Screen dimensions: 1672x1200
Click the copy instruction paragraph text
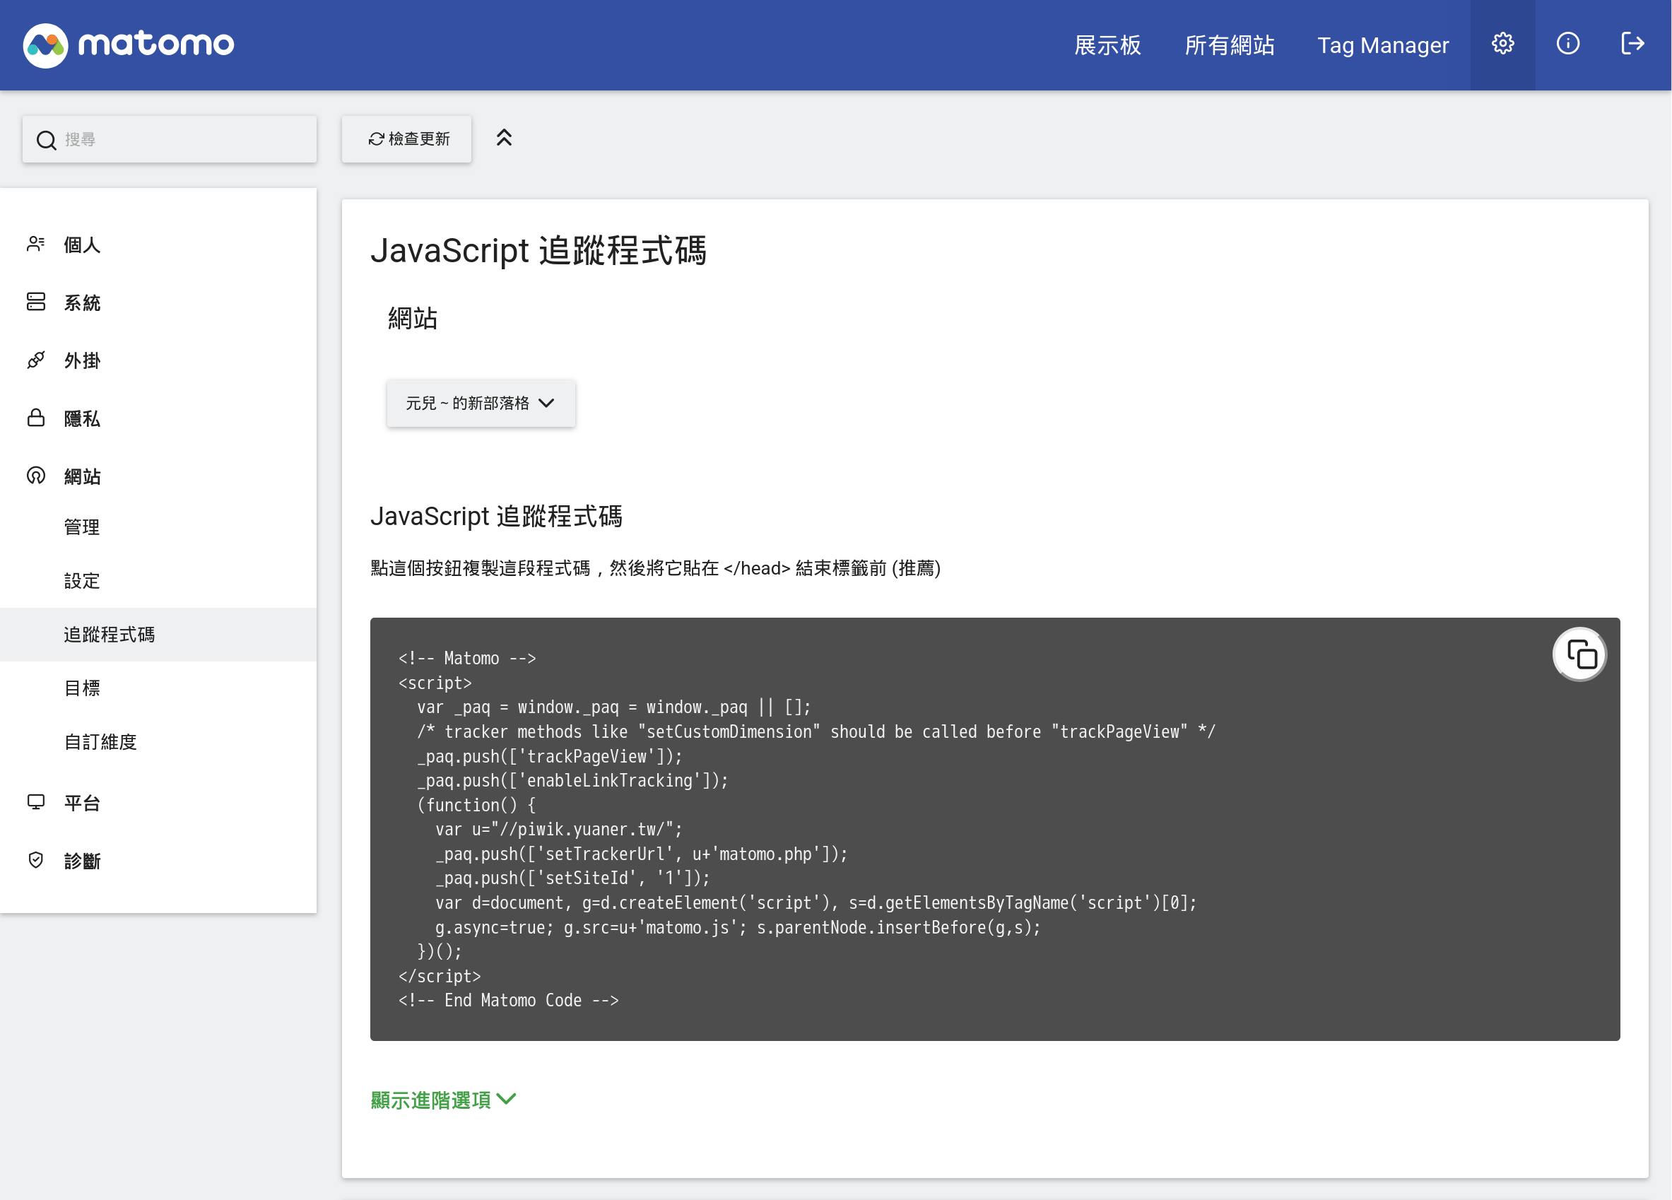tap(655, 568)
